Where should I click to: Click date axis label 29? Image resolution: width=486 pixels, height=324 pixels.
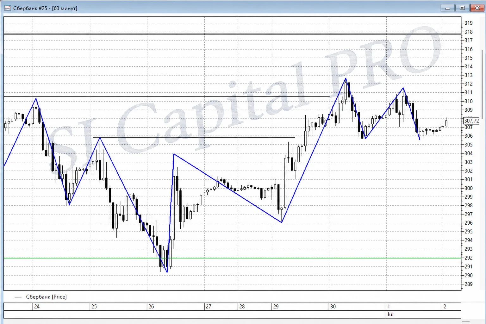click(x=276, y=307)
